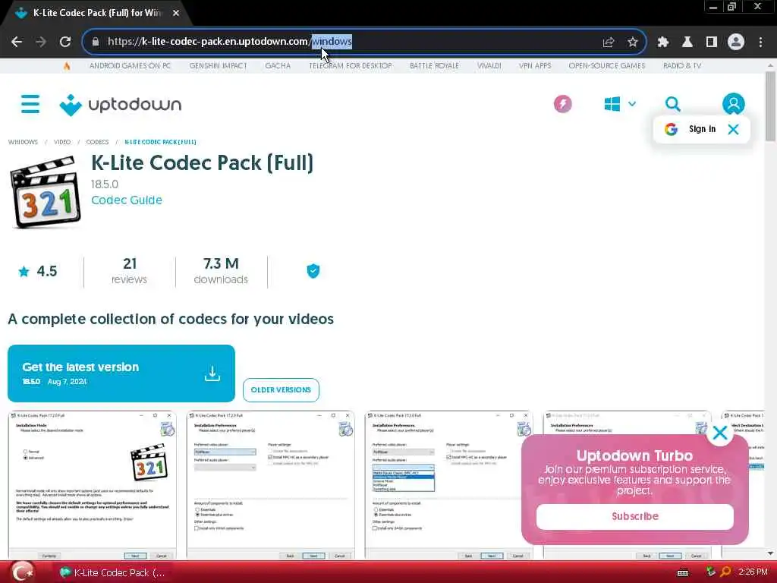Open the second screenshot with video player dropdown

click(271, 485)
